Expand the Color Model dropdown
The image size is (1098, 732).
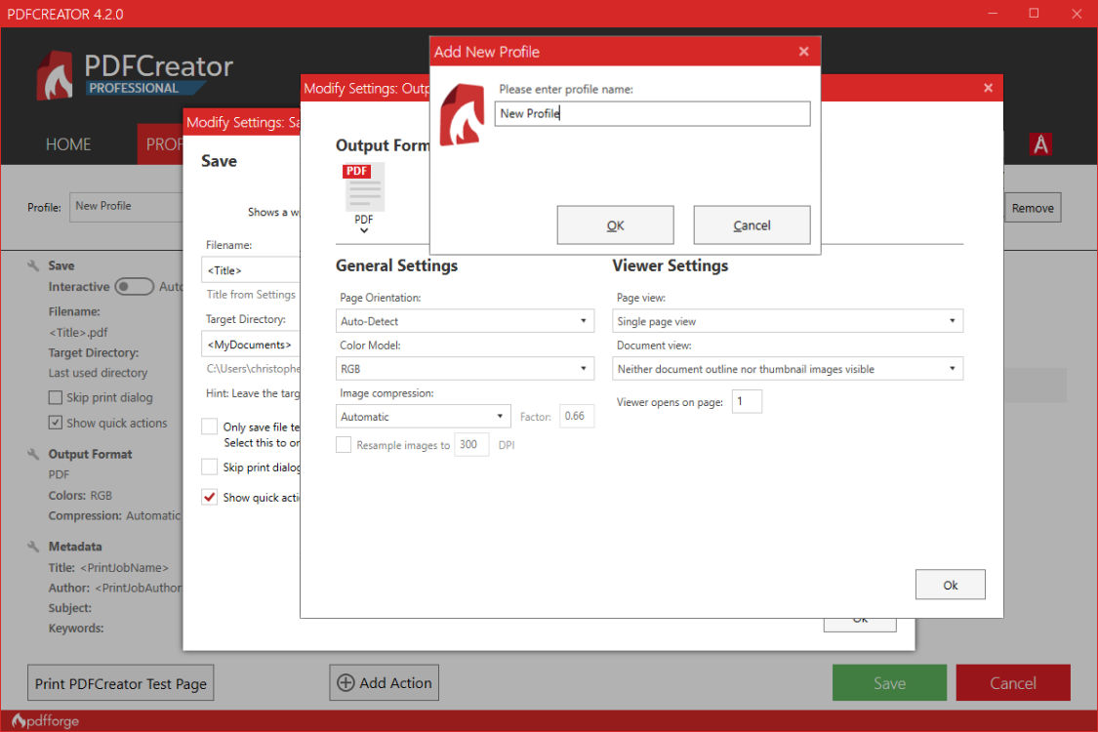point(465,369)
